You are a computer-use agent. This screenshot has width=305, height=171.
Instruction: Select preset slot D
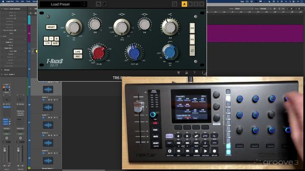pos(202,4)
